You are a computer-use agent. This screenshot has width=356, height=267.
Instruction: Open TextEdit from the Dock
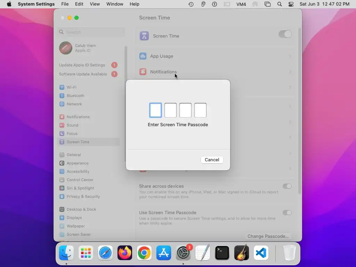(203, 253)
